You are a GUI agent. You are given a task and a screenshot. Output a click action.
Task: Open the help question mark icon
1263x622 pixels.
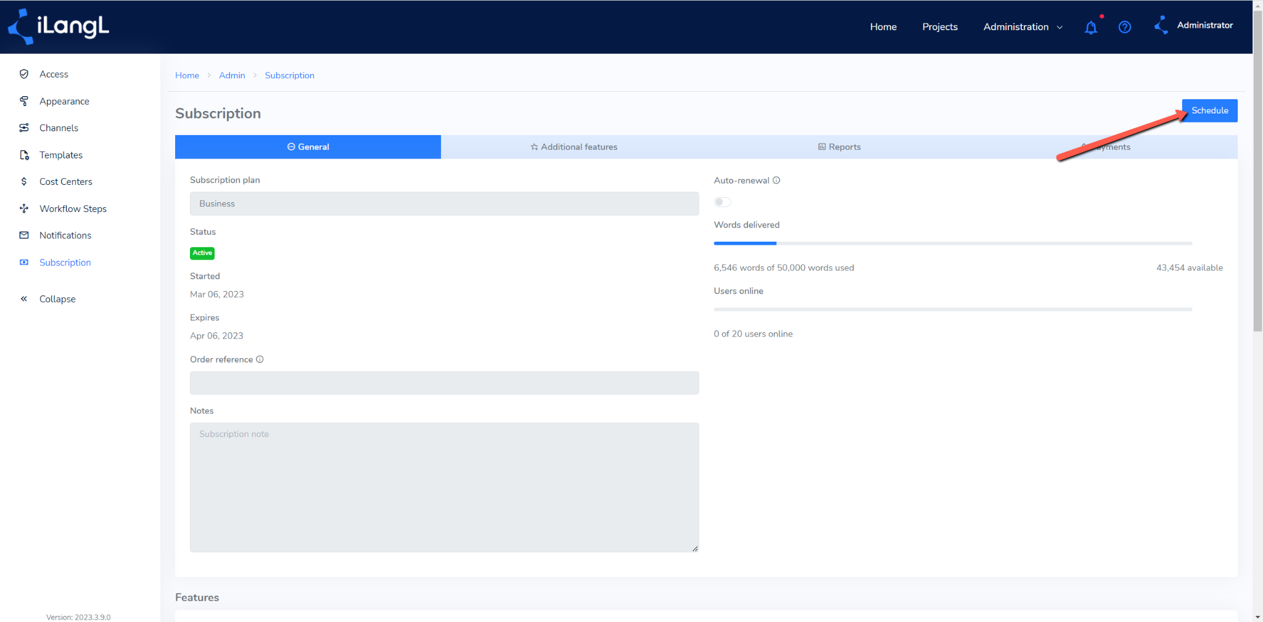(x=1125, y=27)
